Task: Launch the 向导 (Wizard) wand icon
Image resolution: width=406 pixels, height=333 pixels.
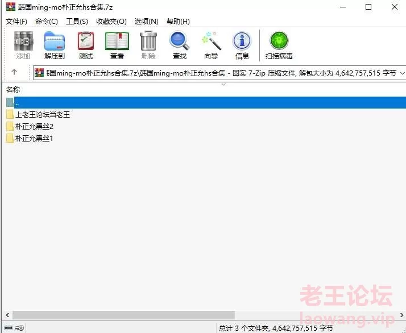Action: (212, 41)
